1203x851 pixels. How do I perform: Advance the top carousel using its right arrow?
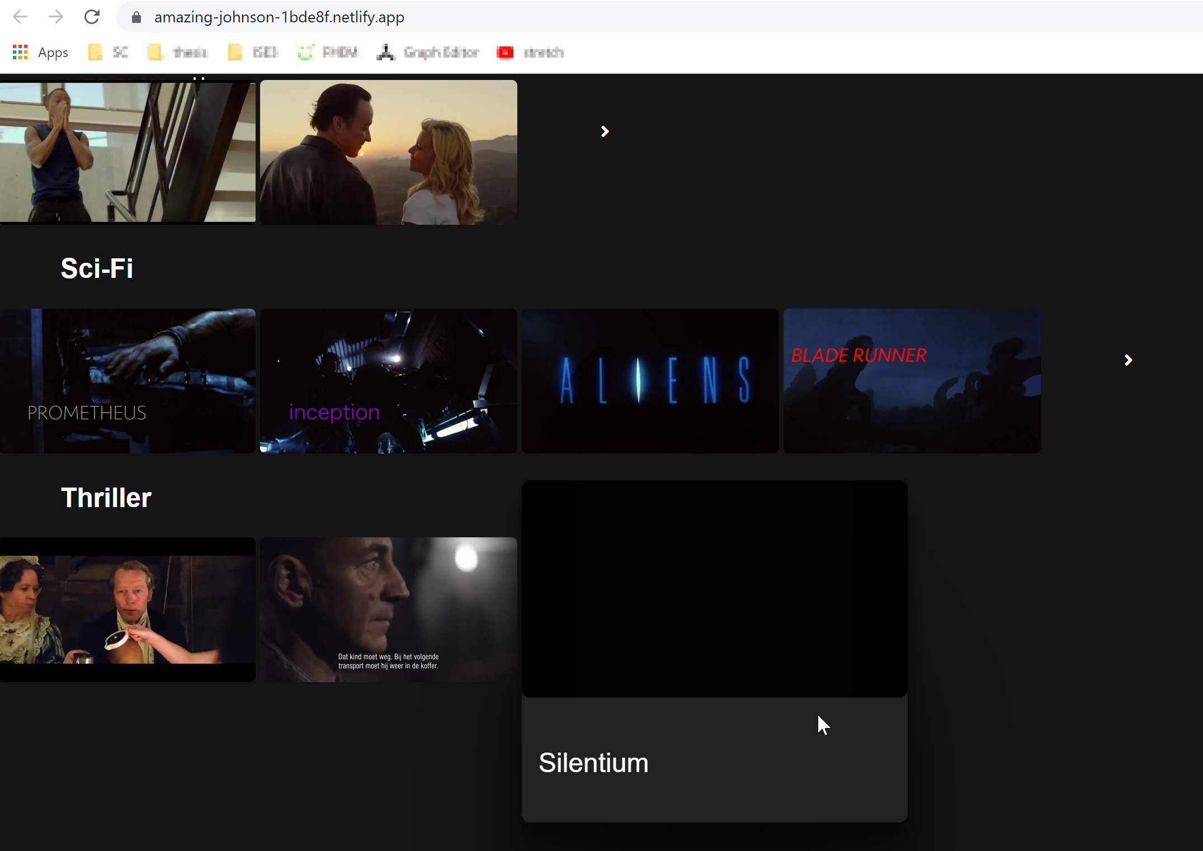tap(604, 131)
